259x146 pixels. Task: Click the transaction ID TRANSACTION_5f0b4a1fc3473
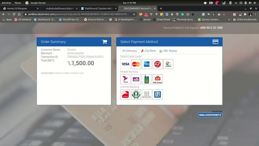85,57
